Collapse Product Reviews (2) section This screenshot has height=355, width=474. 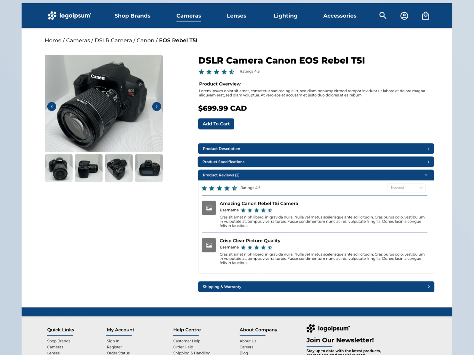pos(316,175)
